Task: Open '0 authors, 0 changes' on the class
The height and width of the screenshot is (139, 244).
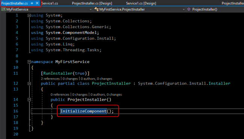Action: 96,79
